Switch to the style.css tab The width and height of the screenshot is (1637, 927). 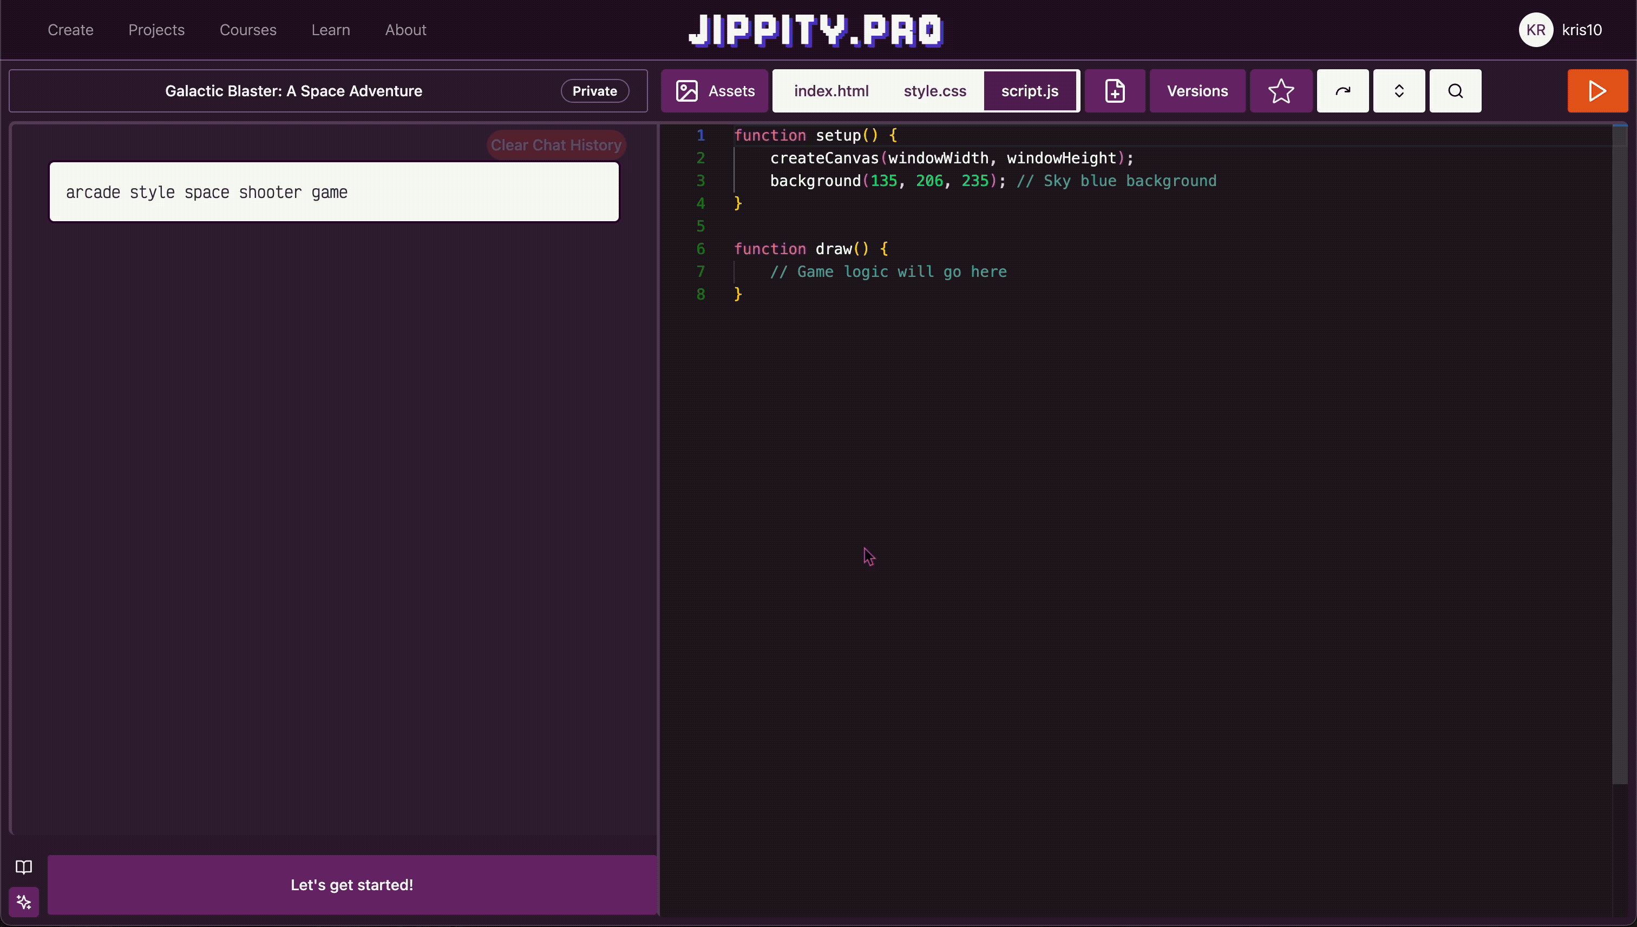click(x=934, y=91)
